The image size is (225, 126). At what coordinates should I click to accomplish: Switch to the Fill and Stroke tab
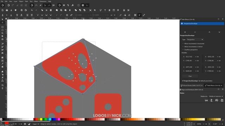tap(192, 85)
